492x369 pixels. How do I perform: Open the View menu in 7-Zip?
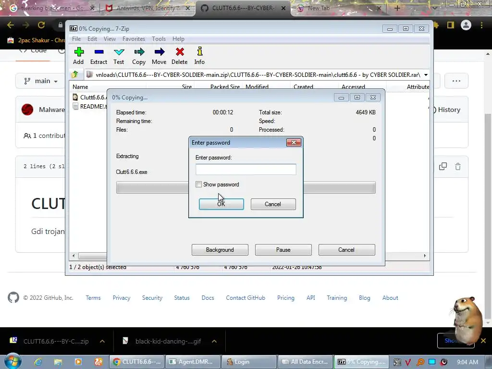[x=110, y=39]
